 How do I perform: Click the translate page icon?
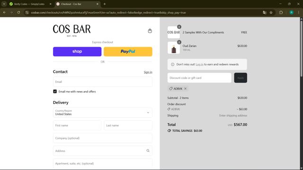(x=265, y=13)
